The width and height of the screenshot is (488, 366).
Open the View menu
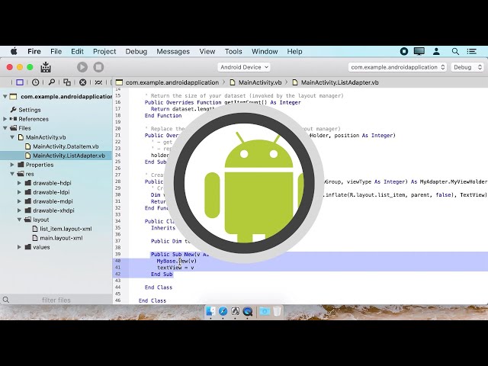(x=207, y=51)
